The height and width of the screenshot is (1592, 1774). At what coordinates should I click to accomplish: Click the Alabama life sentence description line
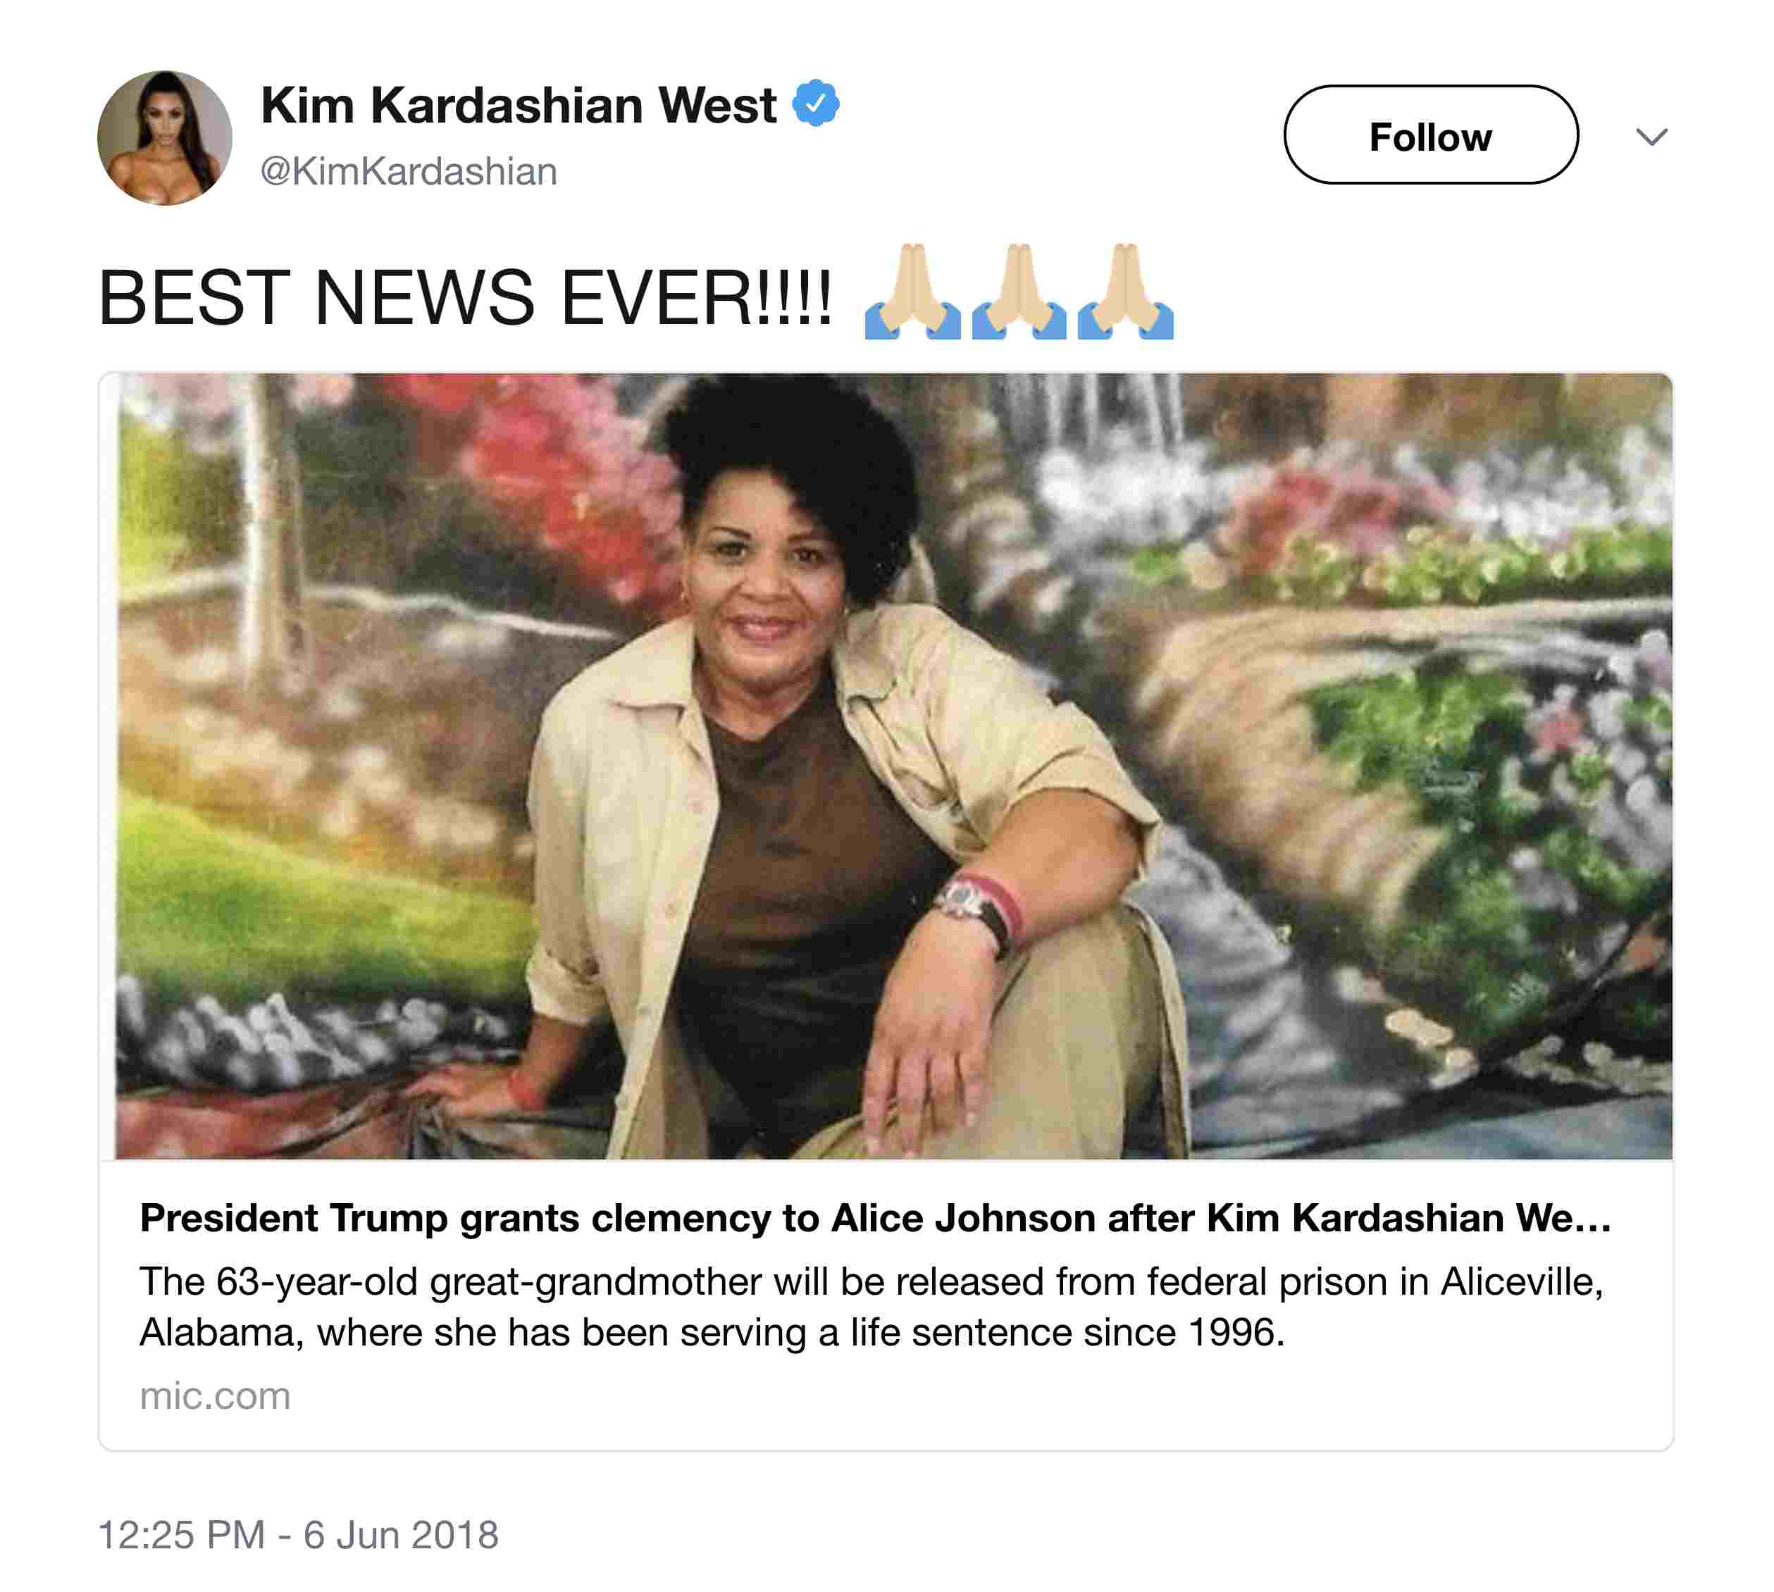[712, 1333]
